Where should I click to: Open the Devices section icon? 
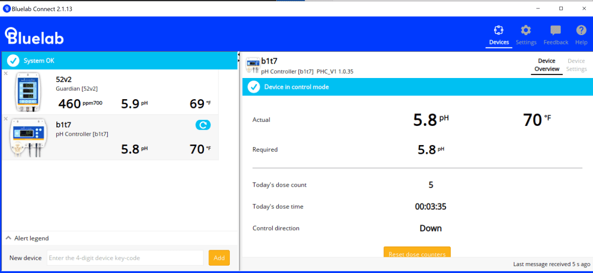tap(498, 30)
